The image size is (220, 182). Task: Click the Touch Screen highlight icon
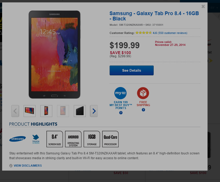(x=36, y=139)
